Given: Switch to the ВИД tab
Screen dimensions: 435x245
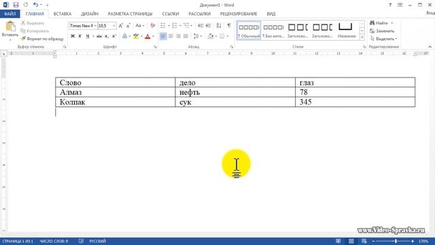Looking at the screenshot, I should click(x=271, y=14).
